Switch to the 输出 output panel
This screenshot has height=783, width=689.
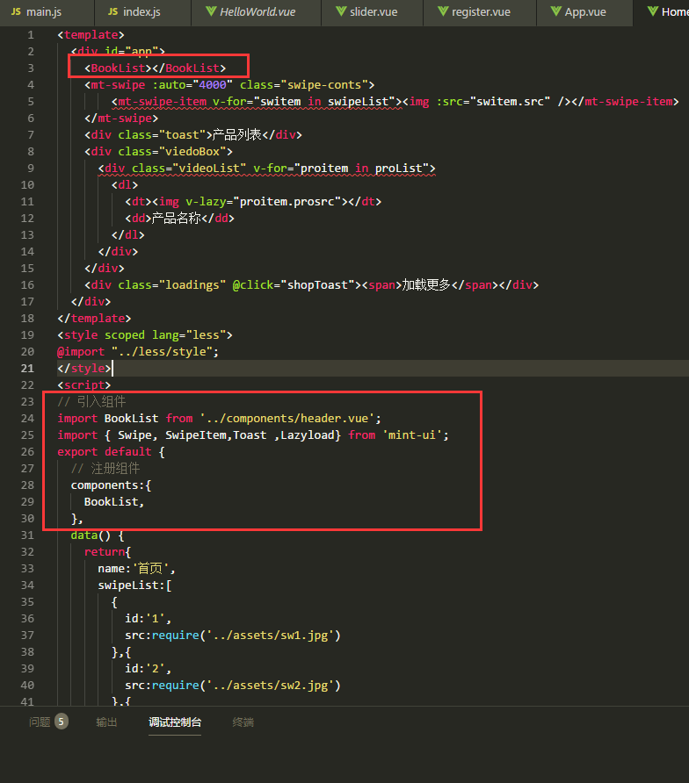point(106,722)
